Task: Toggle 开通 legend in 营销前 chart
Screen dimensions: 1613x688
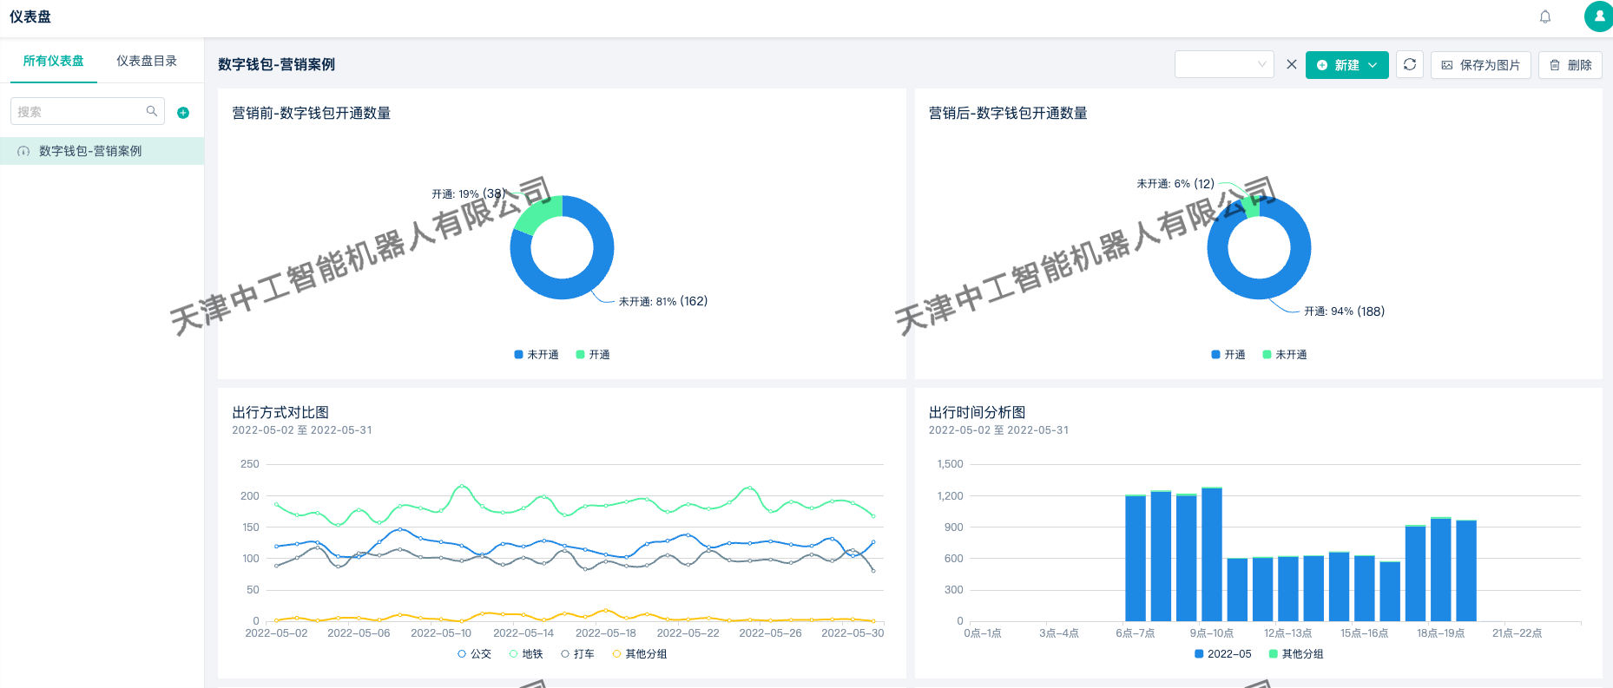Action: pos(593,355)
